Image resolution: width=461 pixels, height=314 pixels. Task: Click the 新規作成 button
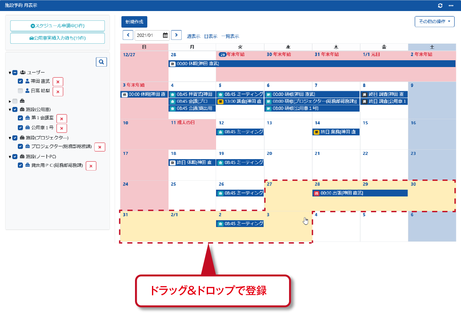pos(134,22)
